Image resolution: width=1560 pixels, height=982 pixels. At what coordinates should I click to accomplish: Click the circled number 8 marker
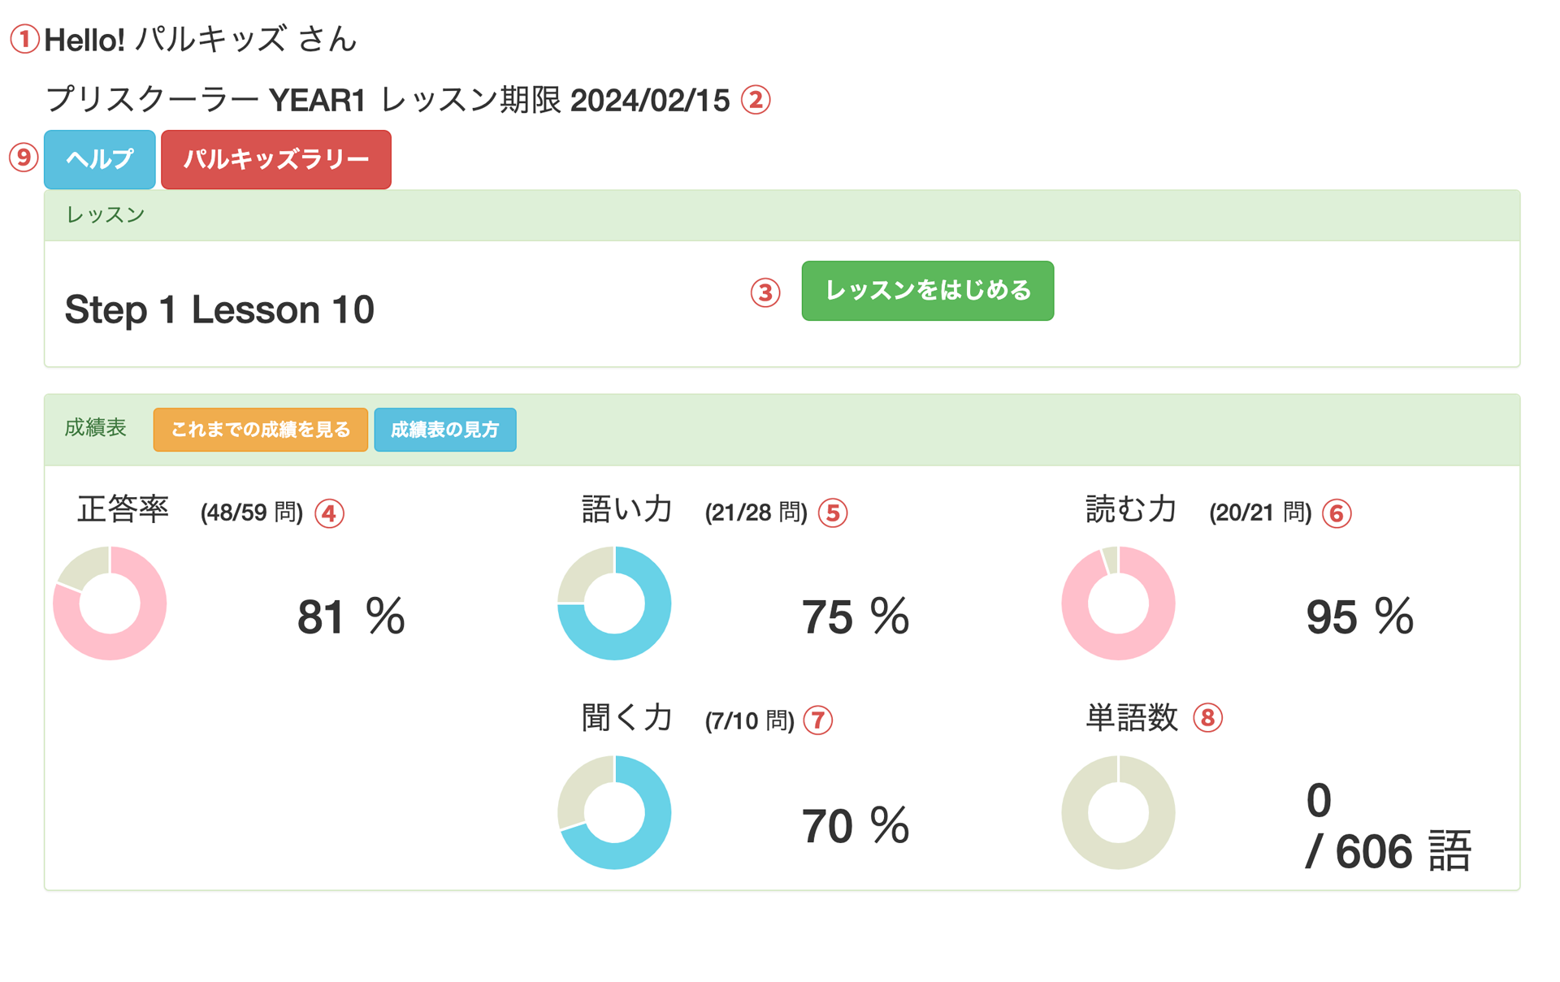pos(1207,718)
